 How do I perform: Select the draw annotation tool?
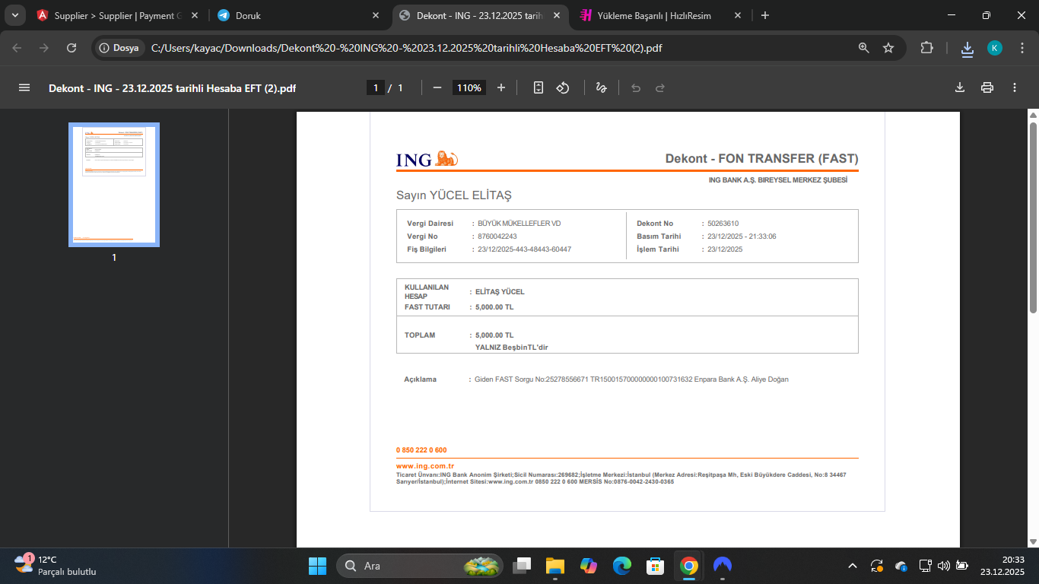[601, 87]
